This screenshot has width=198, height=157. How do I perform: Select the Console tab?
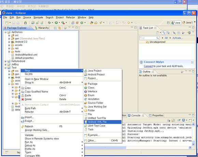click(136, 115)
